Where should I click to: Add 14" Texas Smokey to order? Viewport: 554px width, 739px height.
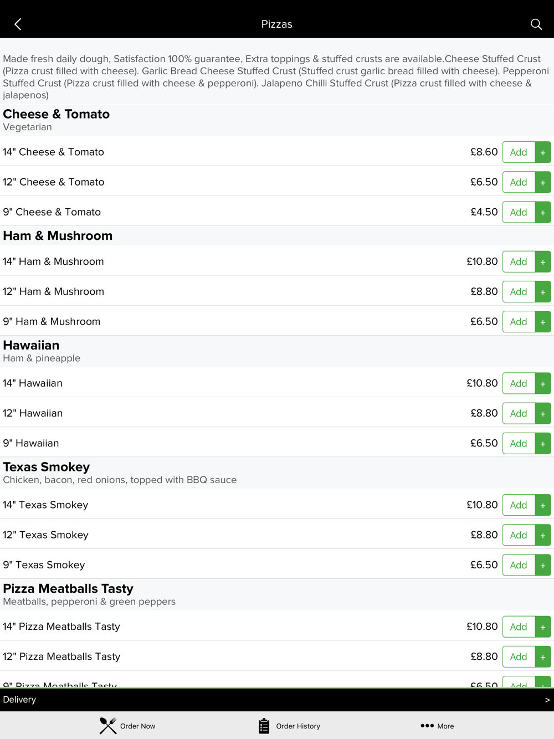coord(519,505)
